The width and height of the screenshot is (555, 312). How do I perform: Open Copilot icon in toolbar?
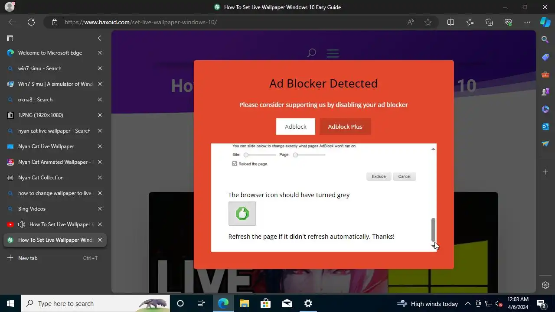tap(545, 22)
